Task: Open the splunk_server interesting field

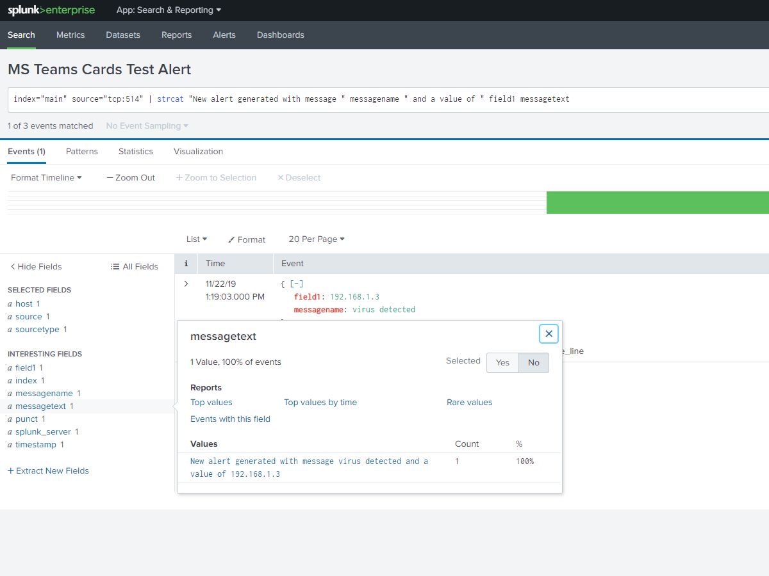Action: click(44, 432)
